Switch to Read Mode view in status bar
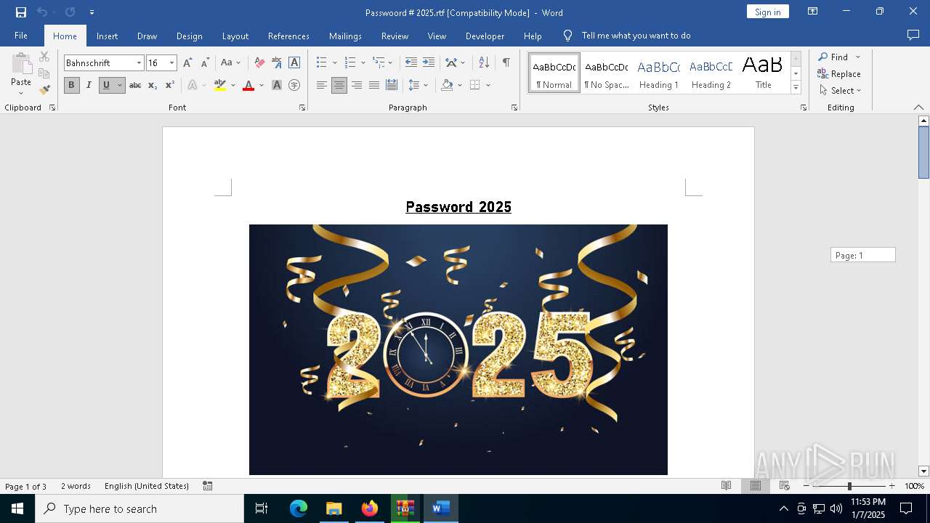 (x=726, y=486)
